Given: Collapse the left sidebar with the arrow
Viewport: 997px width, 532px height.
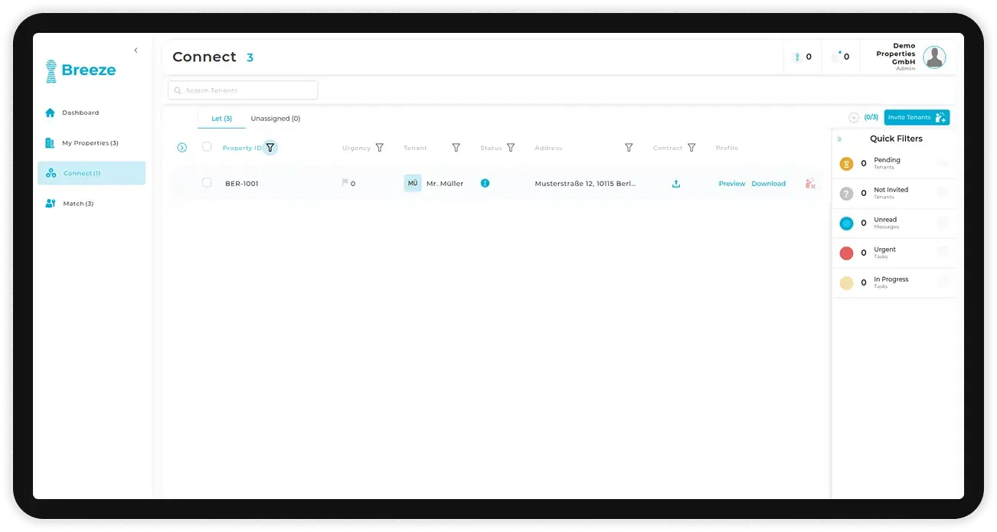Looking at the screenshot, I should [x=136, y=51].
